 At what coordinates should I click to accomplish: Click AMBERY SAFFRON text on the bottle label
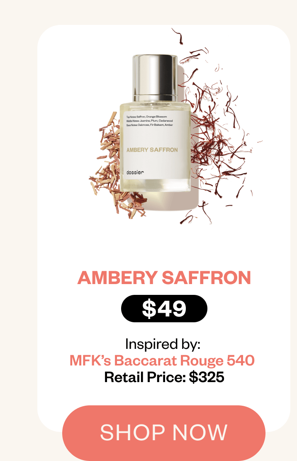coord(152,150)
